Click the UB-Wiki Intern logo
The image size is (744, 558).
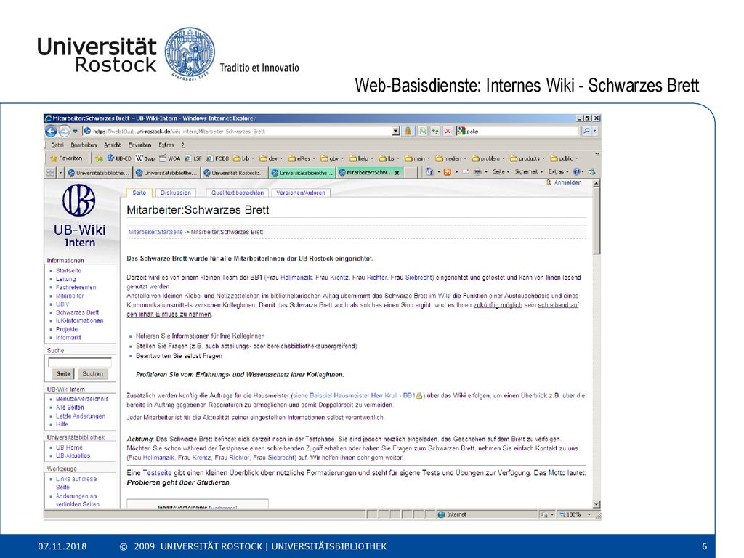(79, 216)
